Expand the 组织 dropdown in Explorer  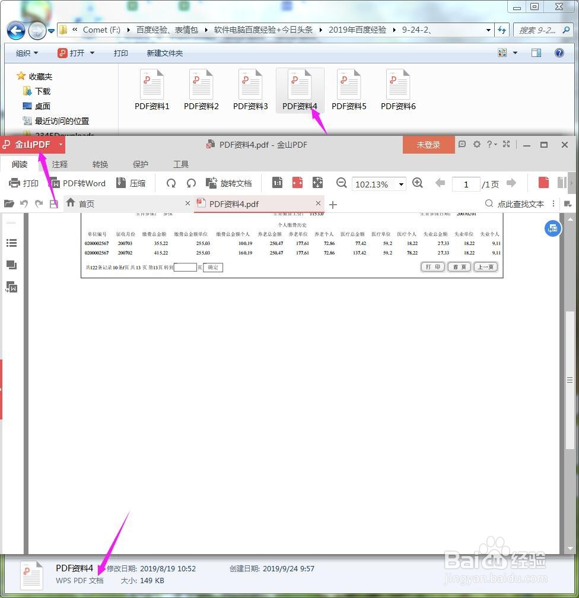point(26,53)
